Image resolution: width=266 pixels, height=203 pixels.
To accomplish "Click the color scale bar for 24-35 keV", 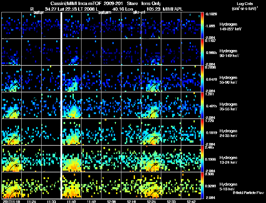I will (x=202, y=132).
